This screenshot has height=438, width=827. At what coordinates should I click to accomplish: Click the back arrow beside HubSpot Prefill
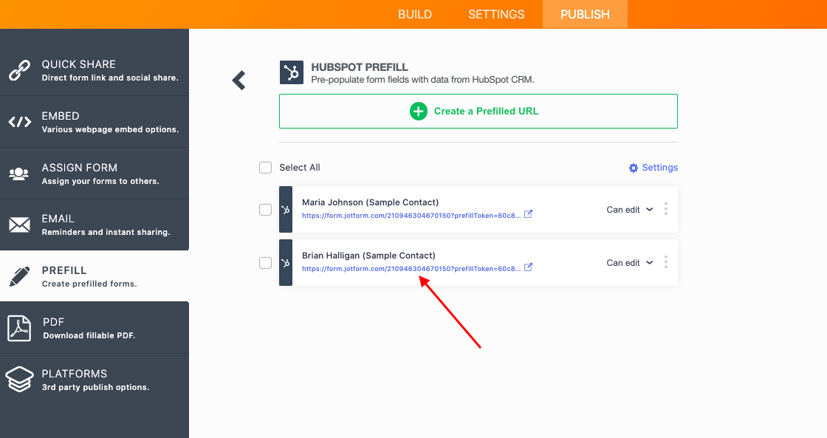(239, 80)
